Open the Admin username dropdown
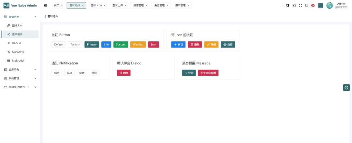Viewport: 352px width, 143px height. 341,6
